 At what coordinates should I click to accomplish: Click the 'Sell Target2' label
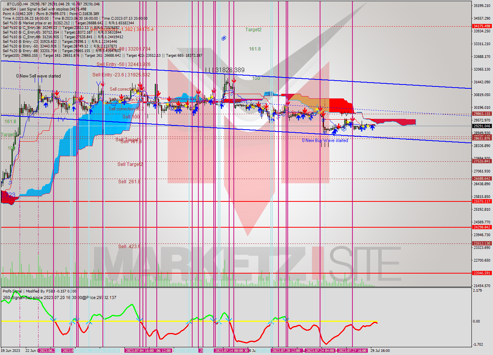pos(130,164)
